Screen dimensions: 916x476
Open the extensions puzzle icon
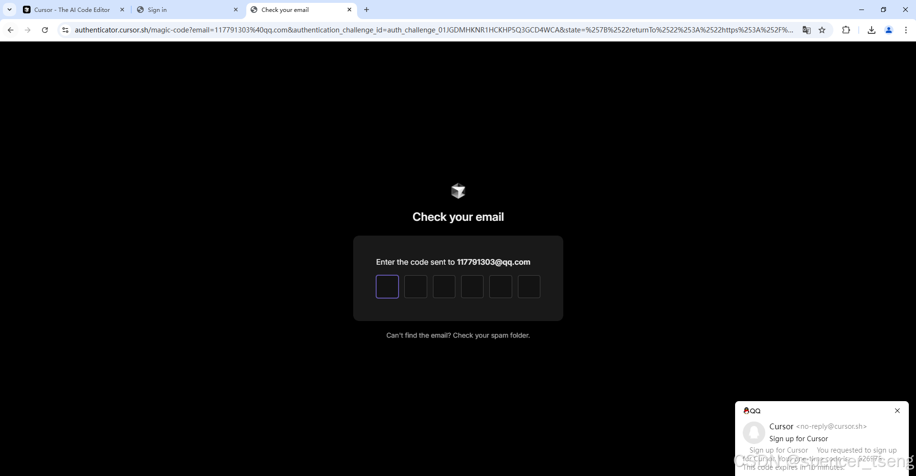click(846, 30)
